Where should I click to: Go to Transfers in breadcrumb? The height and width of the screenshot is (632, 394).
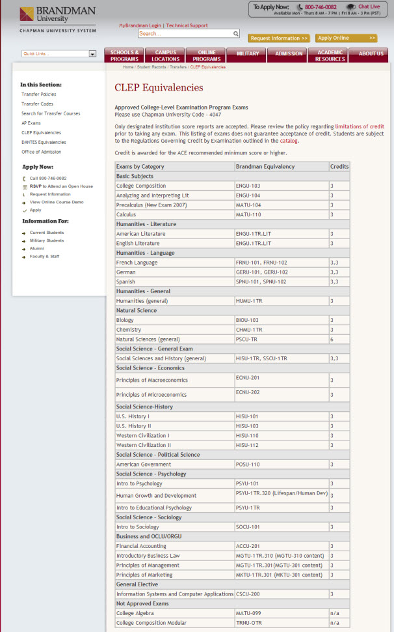[177, 67]
